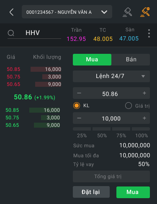Select the Giá trị radio option
The height and width of the screenshot is (204, 157).
click(129, 106)
